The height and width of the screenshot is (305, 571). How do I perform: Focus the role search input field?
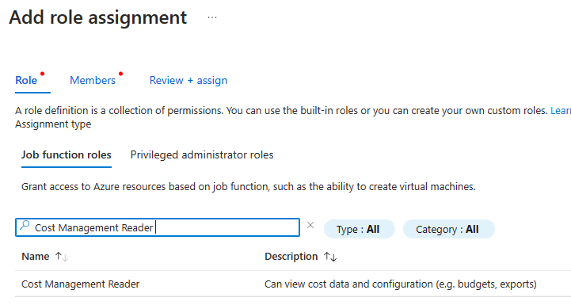click(x=158, y=227)
